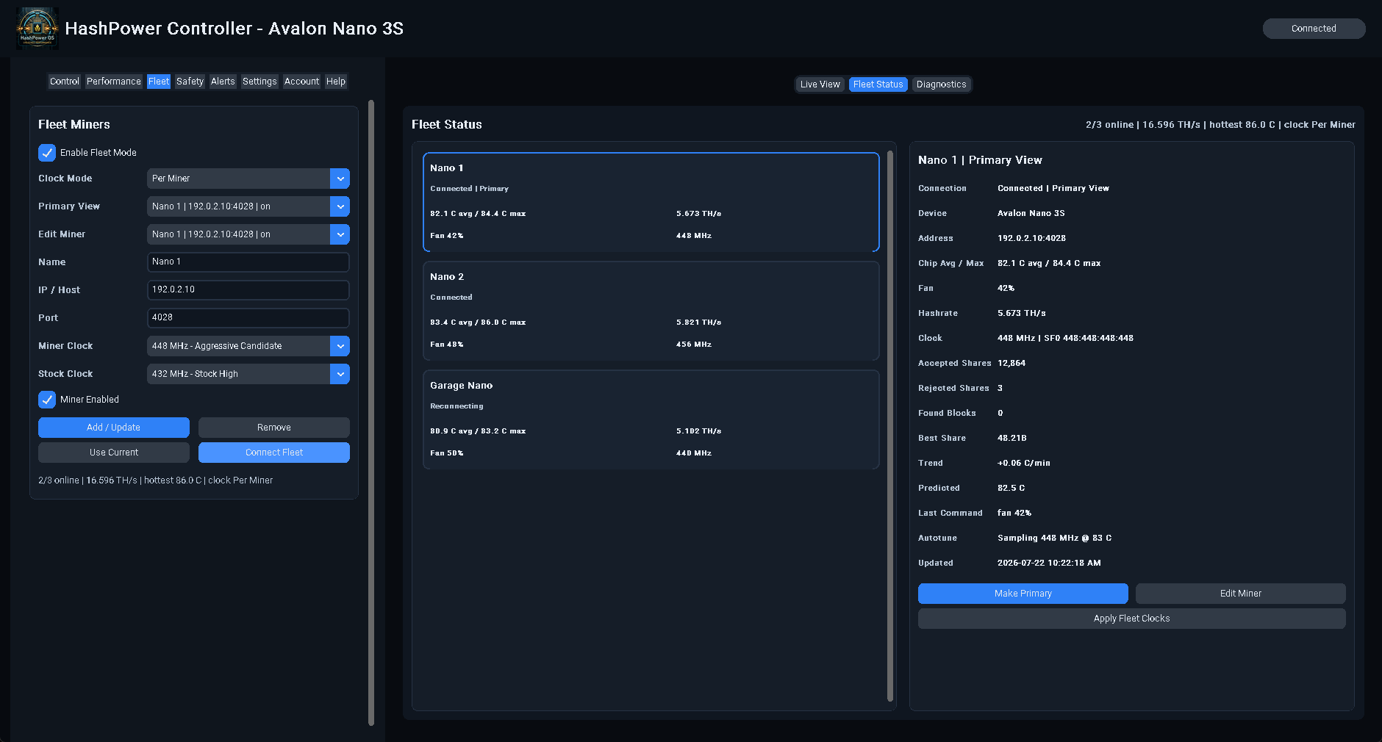Click the Add / Update button
The height and width of the screenshot is (742, 1382).
click(114, 428)
